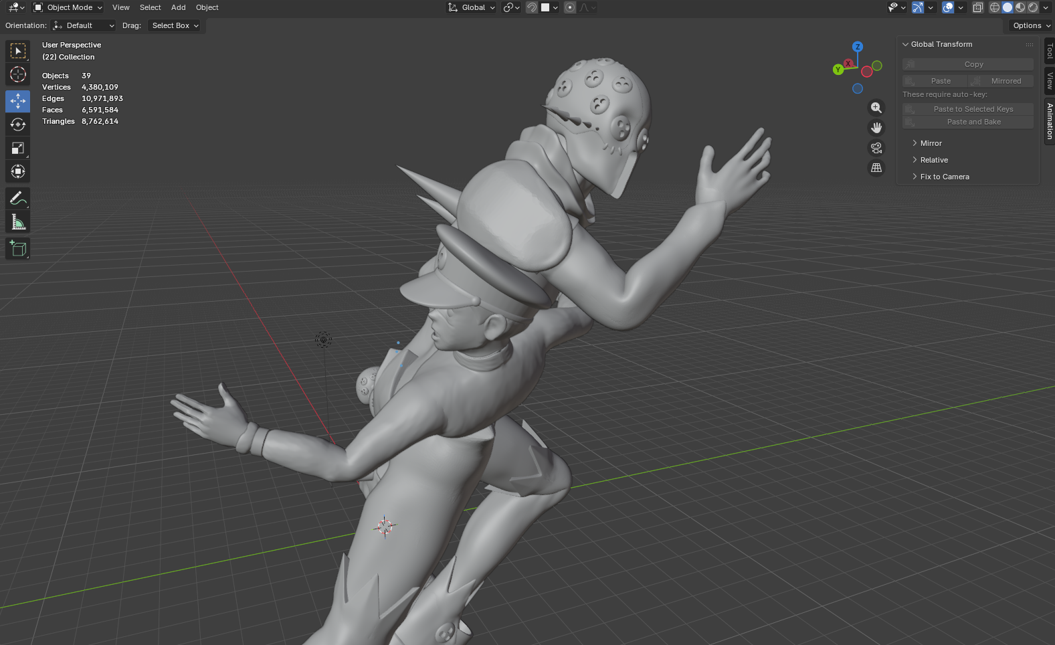Screen dimensions: 1055x645
Task: Click the unlabeled blue negative Z gizmo handle
Action: click(858, 88)
